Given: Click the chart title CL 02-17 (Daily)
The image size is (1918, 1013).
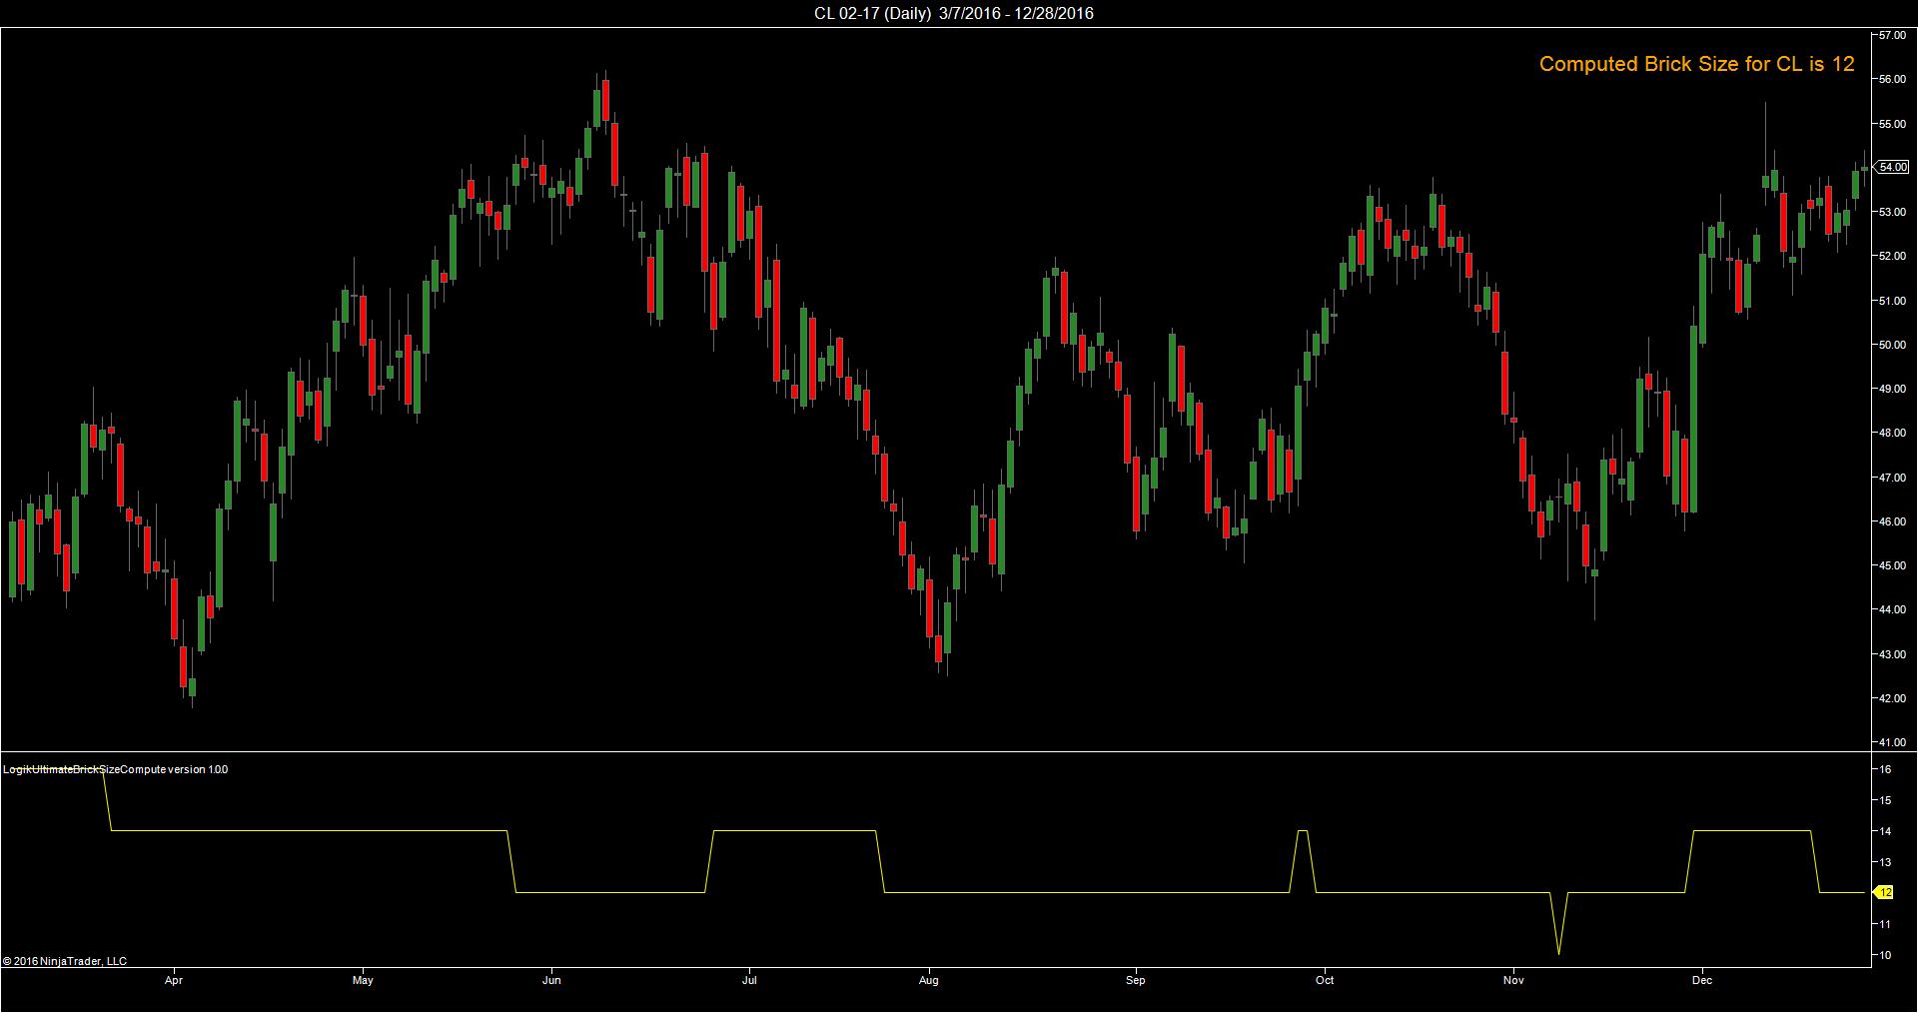Looking at the screenshot, I should [x=872, y=13].
